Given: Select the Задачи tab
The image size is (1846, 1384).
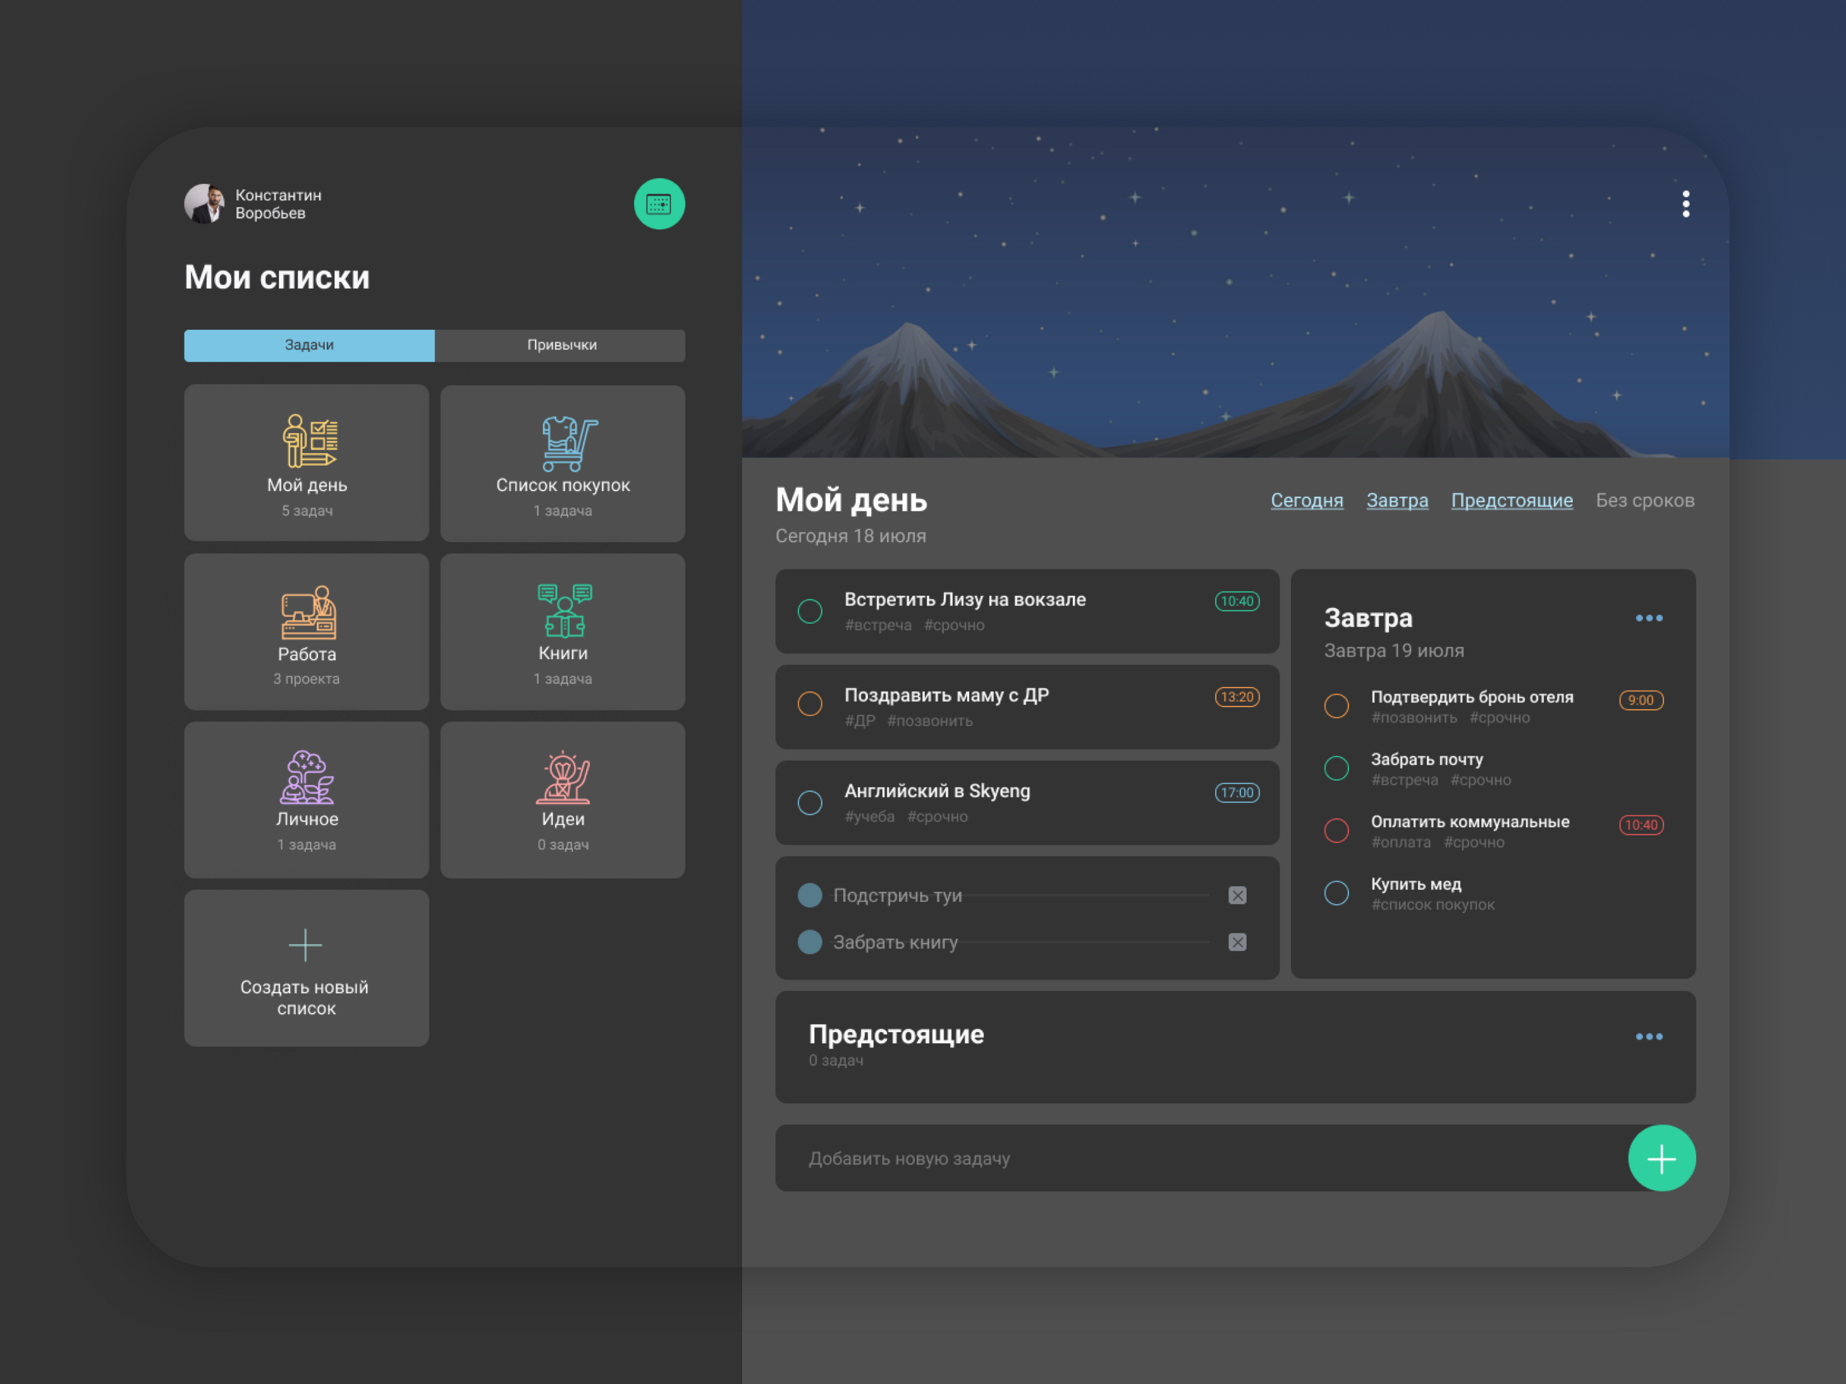Looking at the screenshot, I should click(309, 344).
